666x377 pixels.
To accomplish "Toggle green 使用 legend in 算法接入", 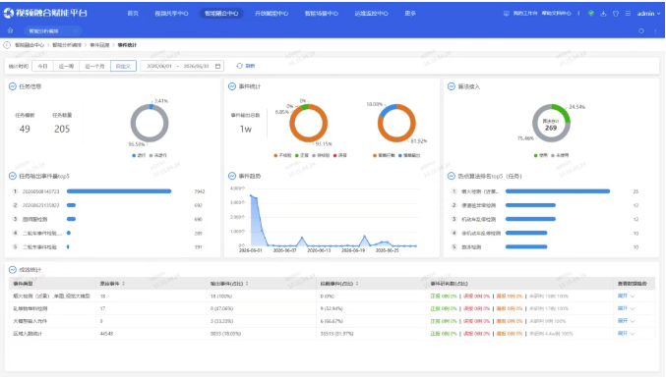I will tap(541, 156).
